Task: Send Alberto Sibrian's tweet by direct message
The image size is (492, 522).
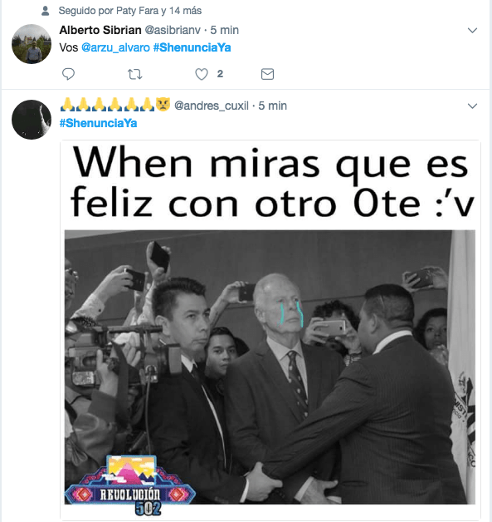Action: pos(267,74)
